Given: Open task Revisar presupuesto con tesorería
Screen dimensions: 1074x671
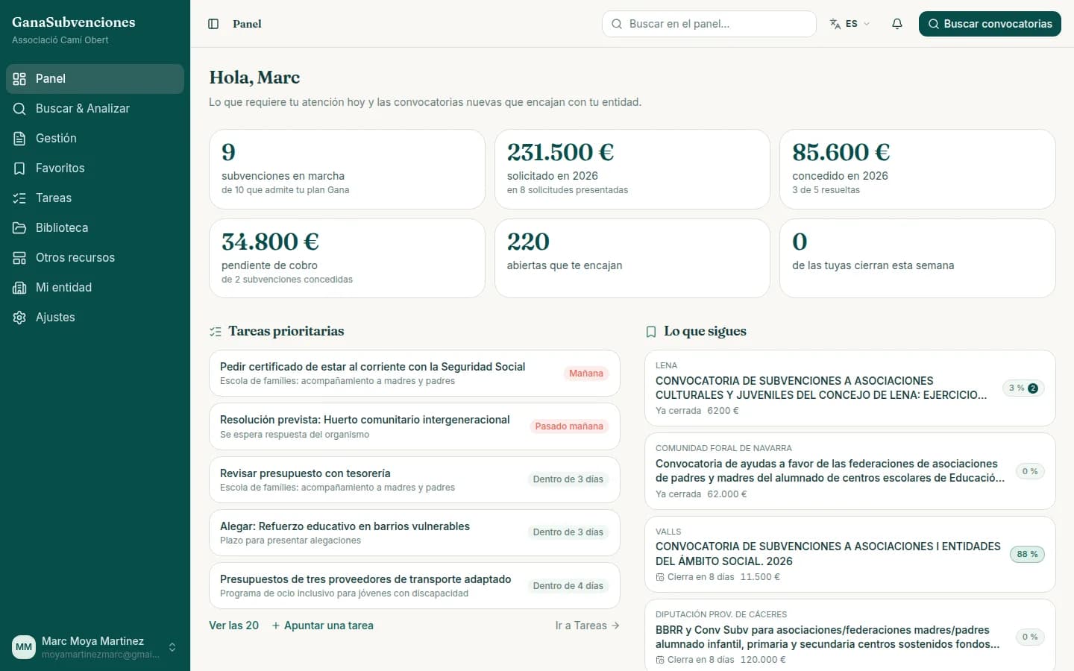Looking at the screenshot, I should pos(415,480).
